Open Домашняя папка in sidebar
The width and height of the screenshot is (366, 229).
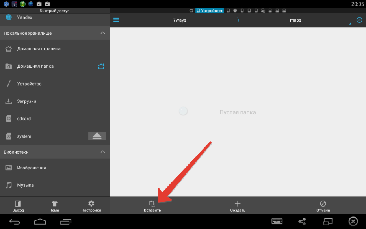(55, 66)
